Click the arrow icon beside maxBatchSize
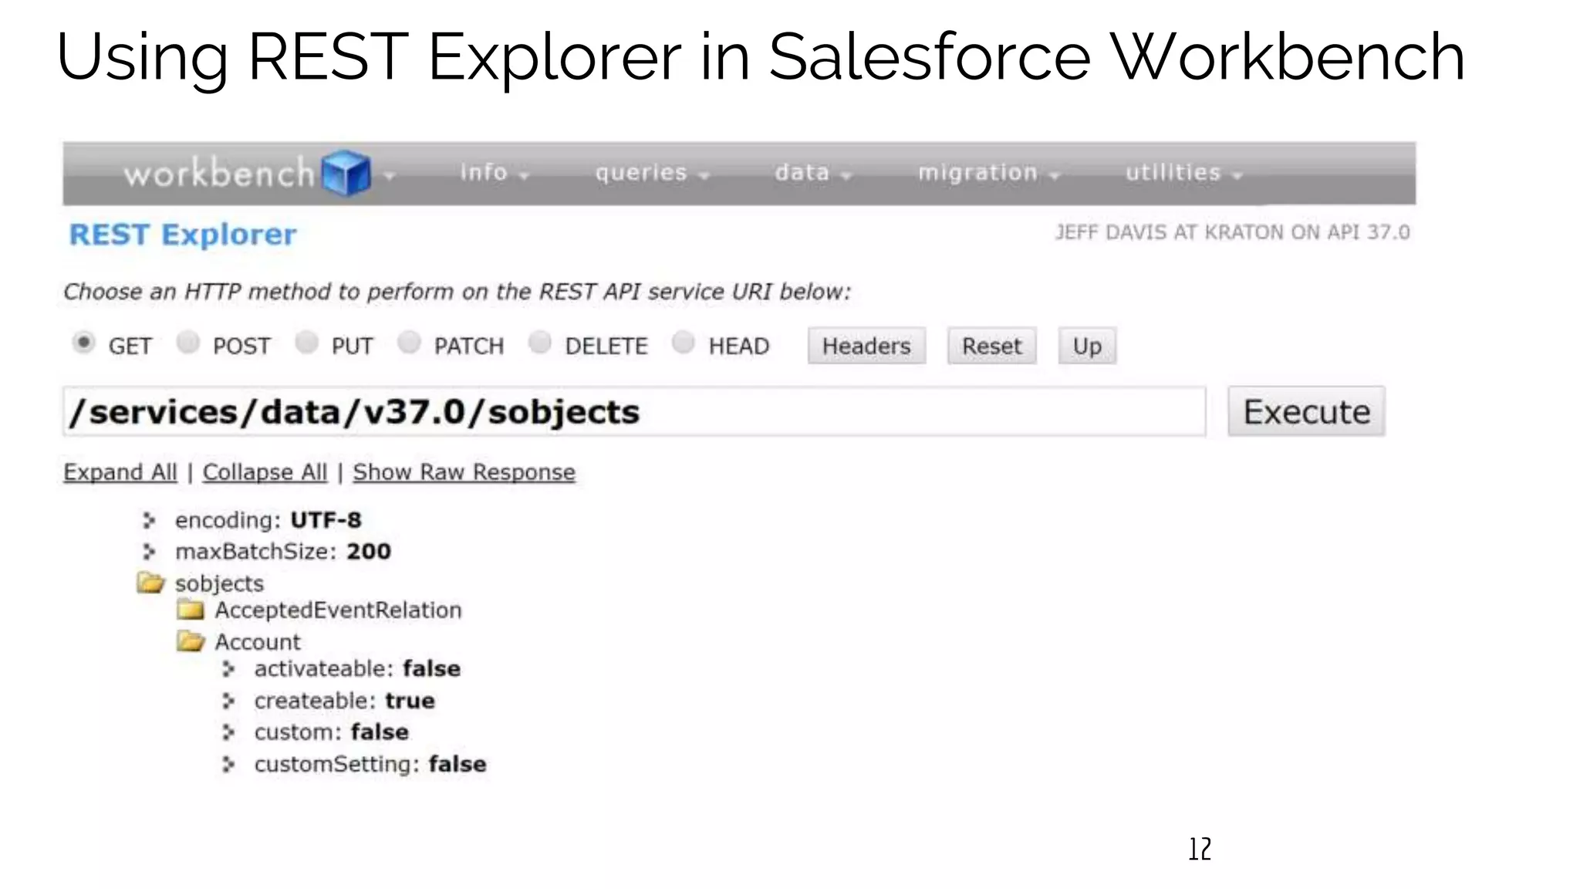This screenshot has width=1580, height=889. coord(149,552)
